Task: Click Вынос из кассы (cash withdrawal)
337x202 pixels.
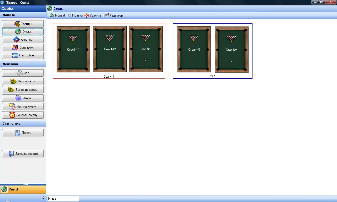Action: (23, 90)
